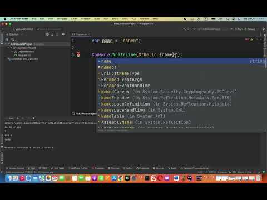The image size is (267, 200).
Task: Open the Window menu
Action: 145,19
